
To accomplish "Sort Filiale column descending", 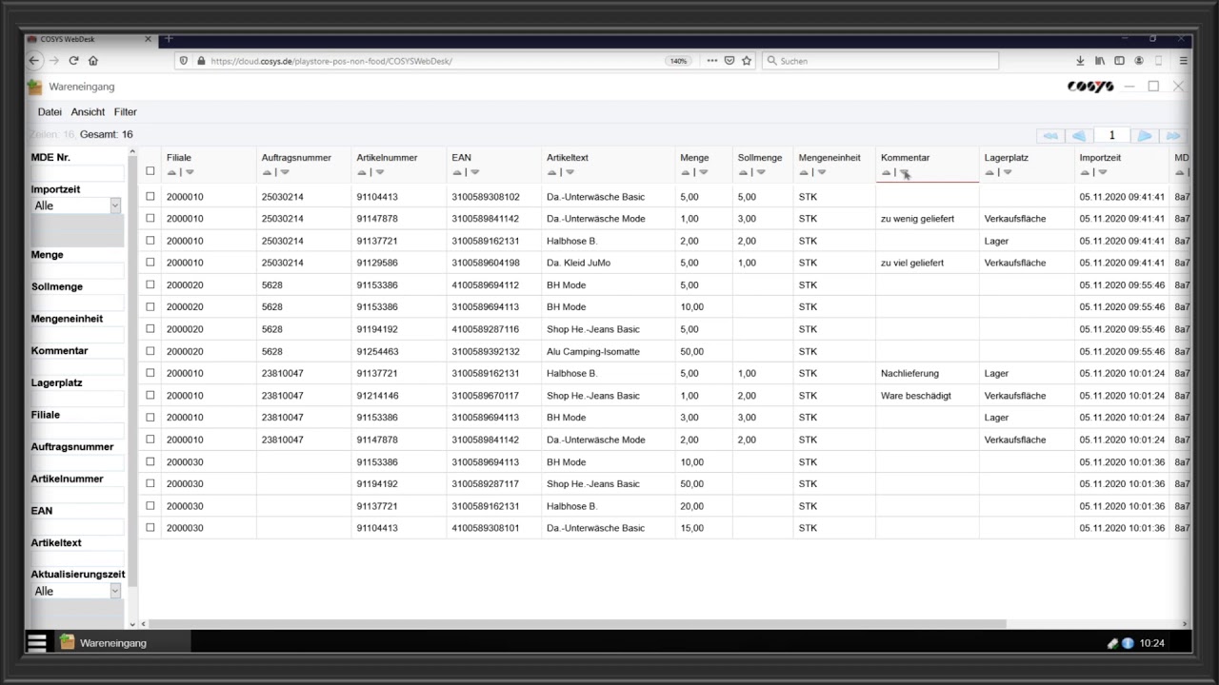I will pyautogui.click(x=190, y=172).
